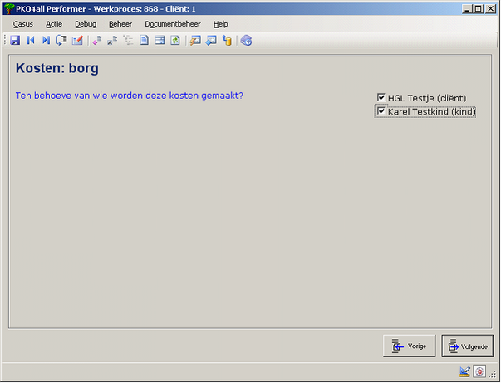Click the looping arrow list toolbar icon
This screenshot has height=383, width=501.
point(61,40)
